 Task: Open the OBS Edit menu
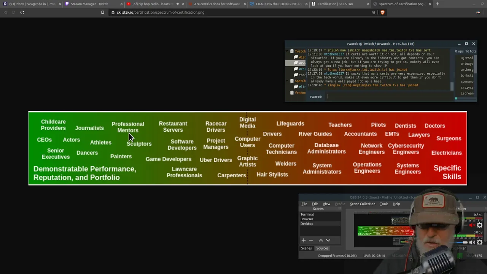point(315,204)
